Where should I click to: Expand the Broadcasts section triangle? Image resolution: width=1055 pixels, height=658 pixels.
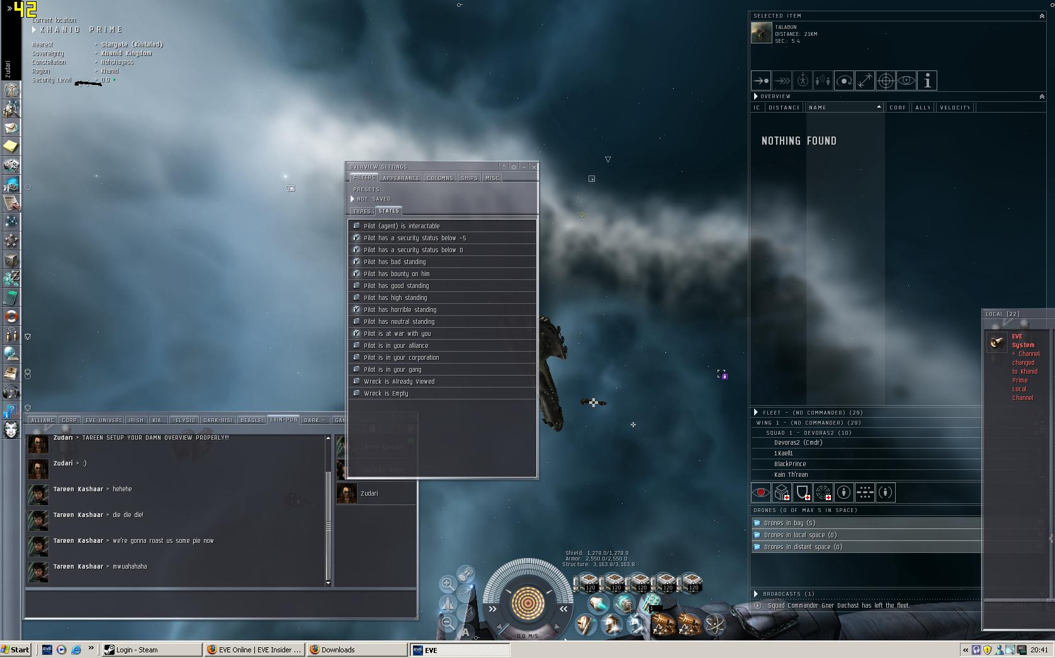756,594
